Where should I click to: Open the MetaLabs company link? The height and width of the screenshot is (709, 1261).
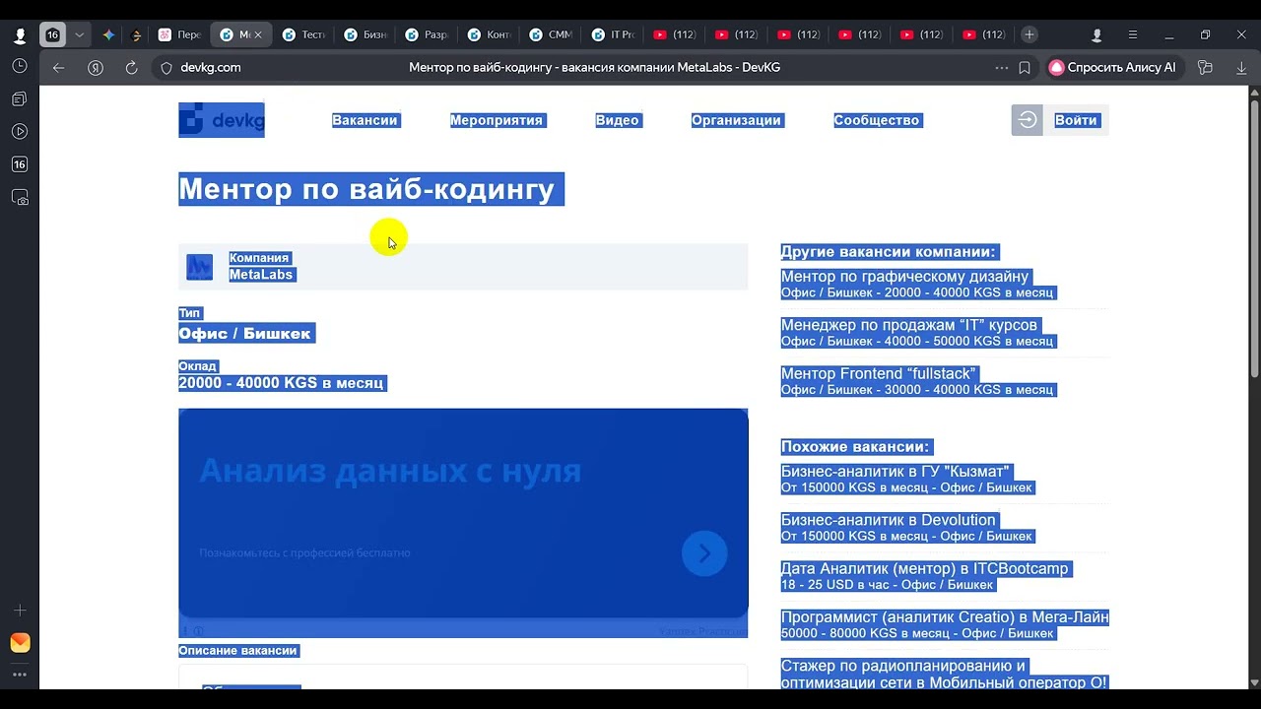pos(261,275)
